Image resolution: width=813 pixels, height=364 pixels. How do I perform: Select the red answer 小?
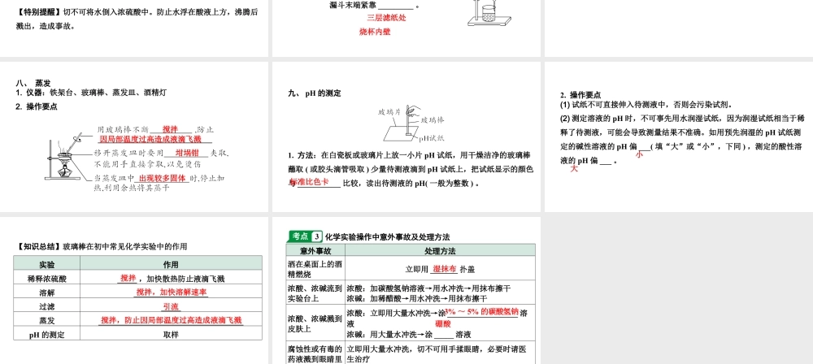(x=640, y=154)
